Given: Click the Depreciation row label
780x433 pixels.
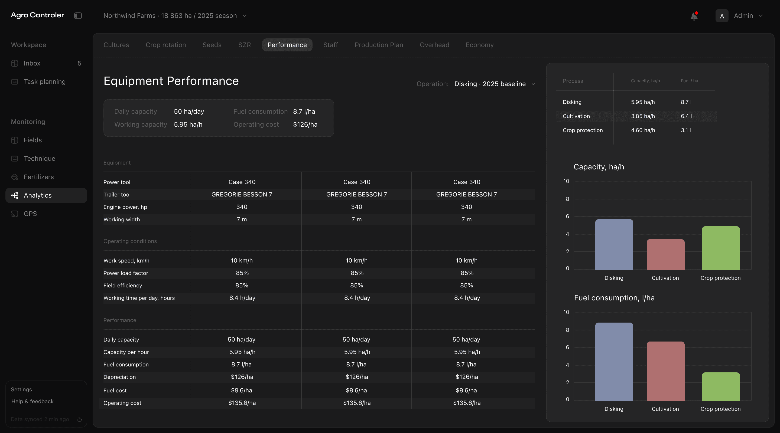Looking at the screenshot, I should [119, 377].
